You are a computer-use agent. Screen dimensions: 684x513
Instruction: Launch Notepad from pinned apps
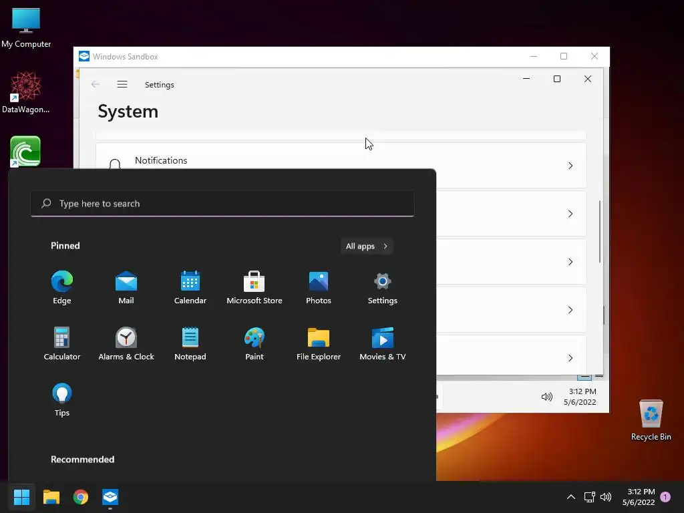[x=190, y=344]
